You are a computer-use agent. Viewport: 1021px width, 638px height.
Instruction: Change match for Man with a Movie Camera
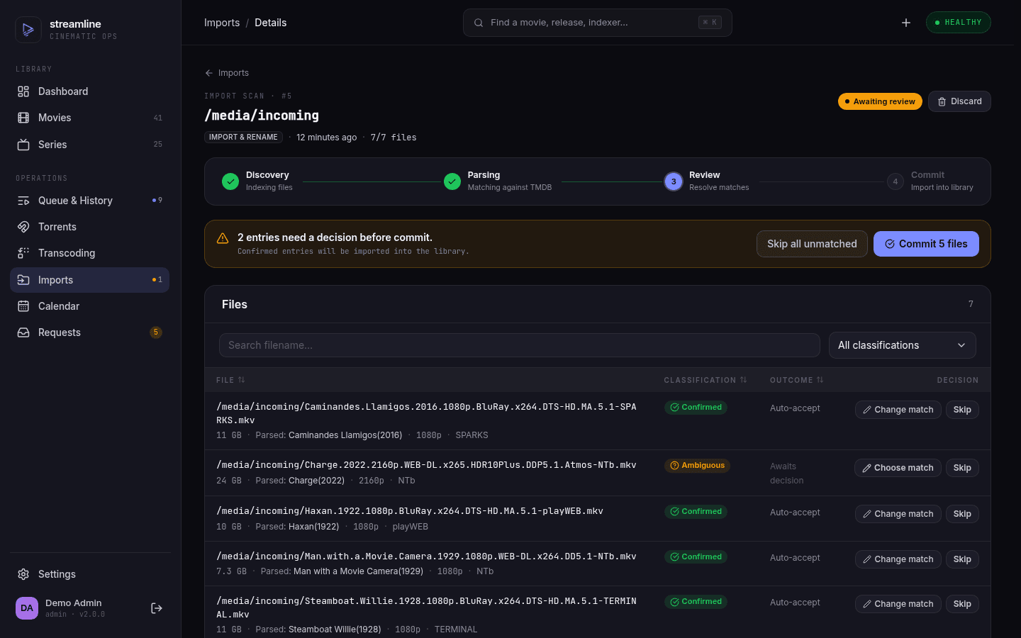898,559
